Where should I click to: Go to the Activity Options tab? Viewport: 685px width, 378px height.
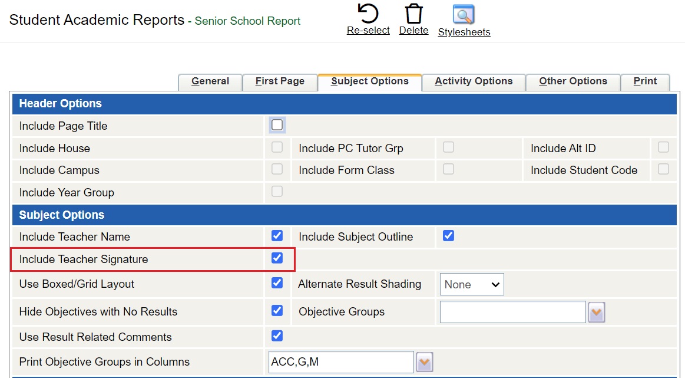click(x=474, y=81)
